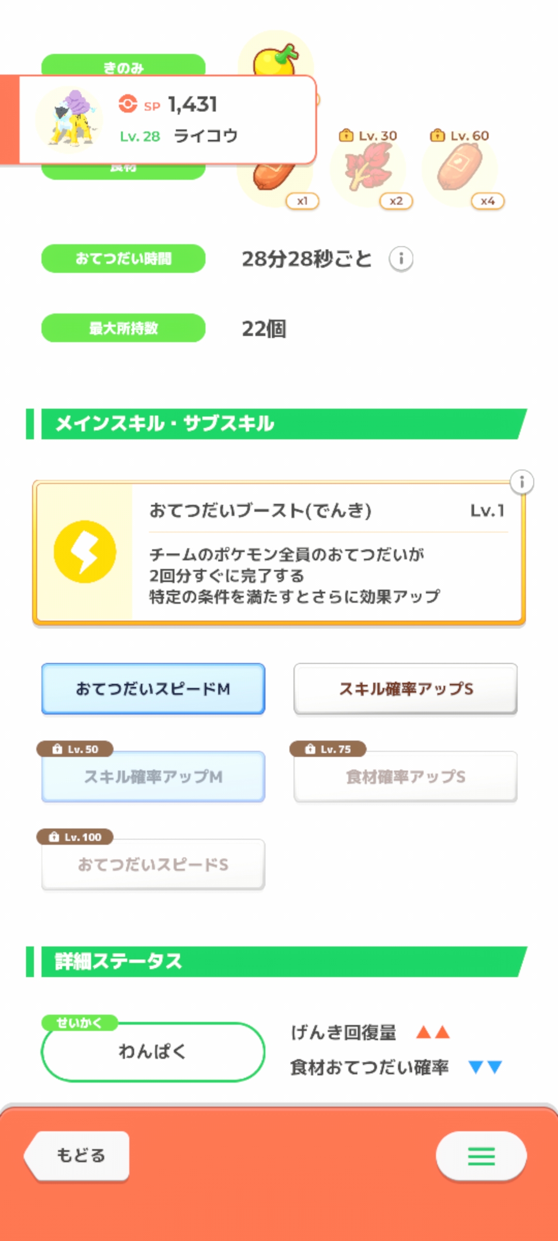The width and height of the screenshot is (558, 1241).
Task: Tap locked Lv.75 食材確率アップS skill
Action: click(x=406, y=777)
